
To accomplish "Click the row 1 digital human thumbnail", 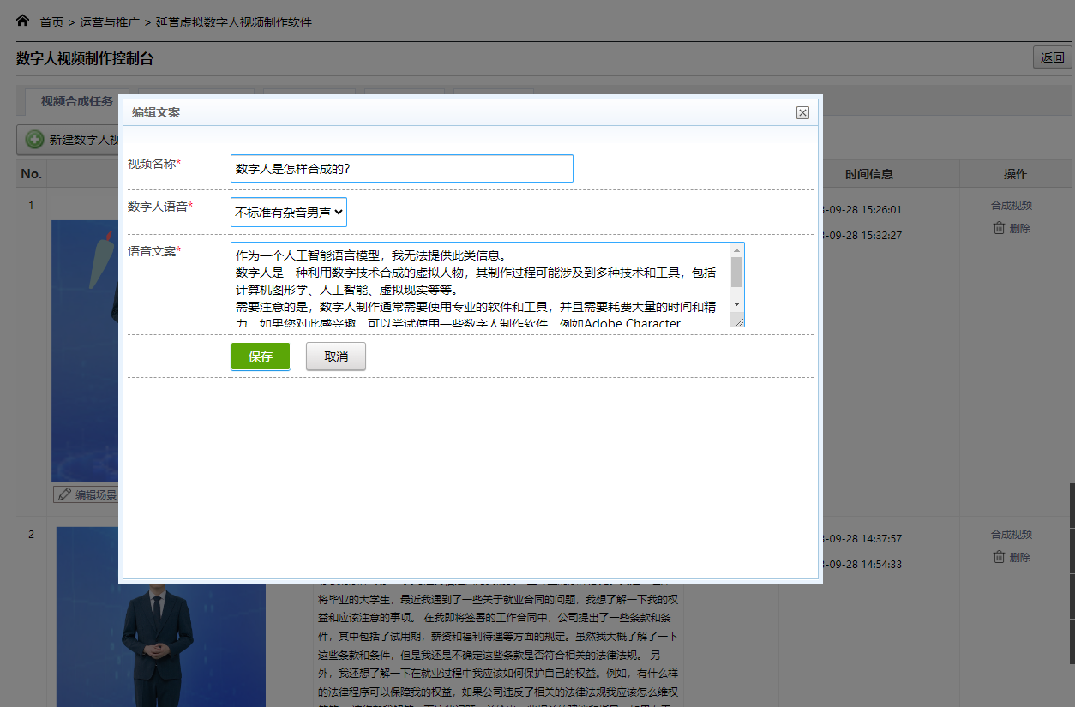I will 85,351.
